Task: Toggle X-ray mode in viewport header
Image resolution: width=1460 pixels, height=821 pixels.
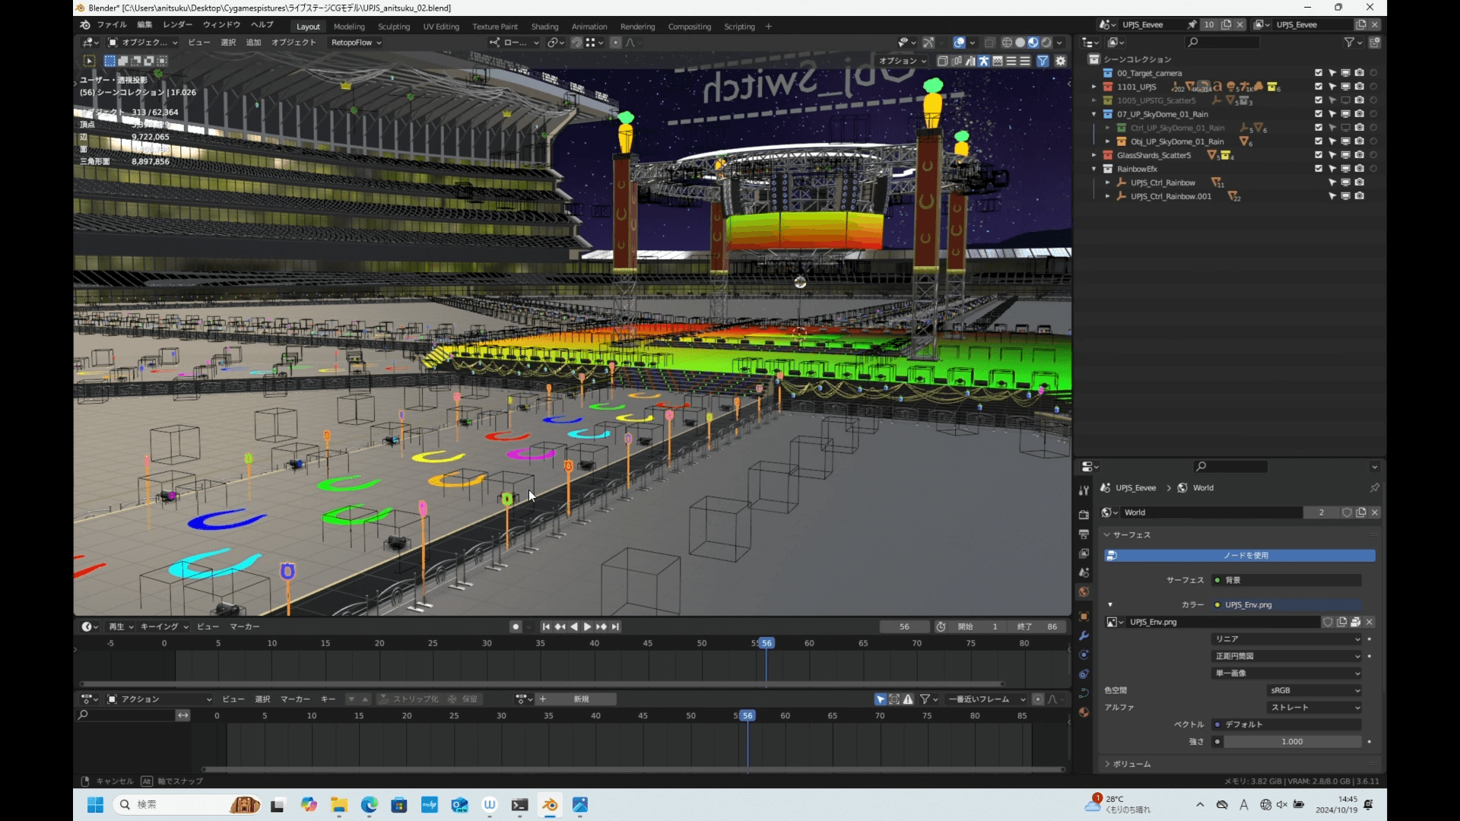Action: pos(989,43)
